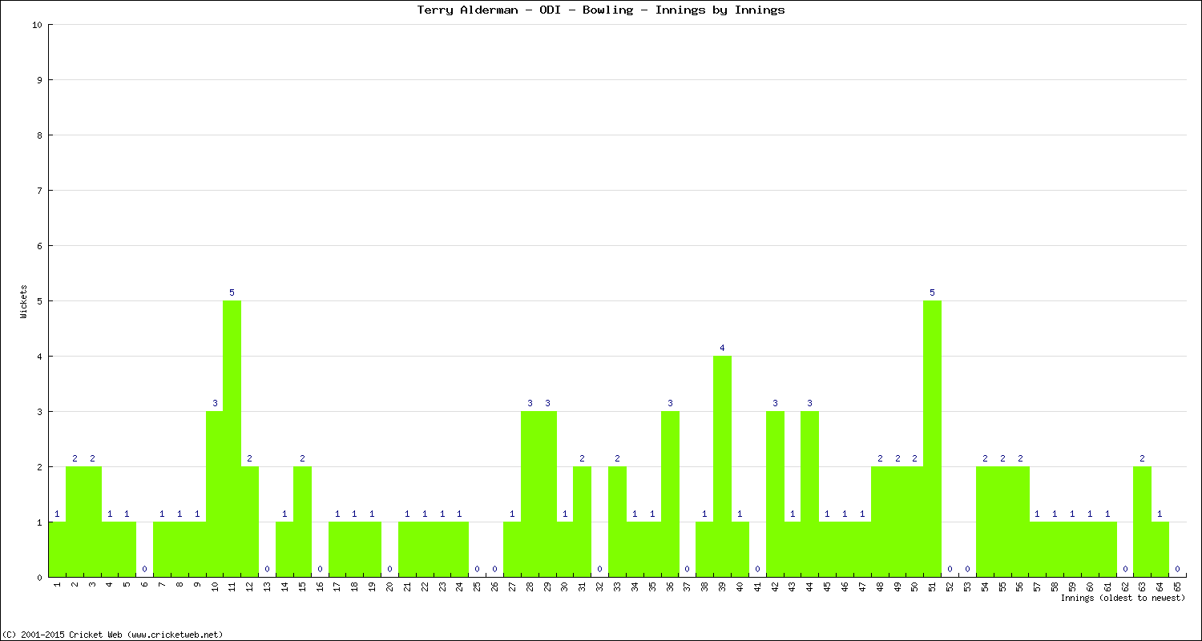The image size is (1202, 641).
Task: Click the innings '26' x-axis label
Action: 494,587
